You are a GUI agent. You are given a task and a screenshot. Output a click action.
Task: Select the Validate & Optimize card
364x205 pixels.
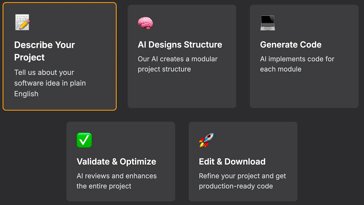click(121, 161)
